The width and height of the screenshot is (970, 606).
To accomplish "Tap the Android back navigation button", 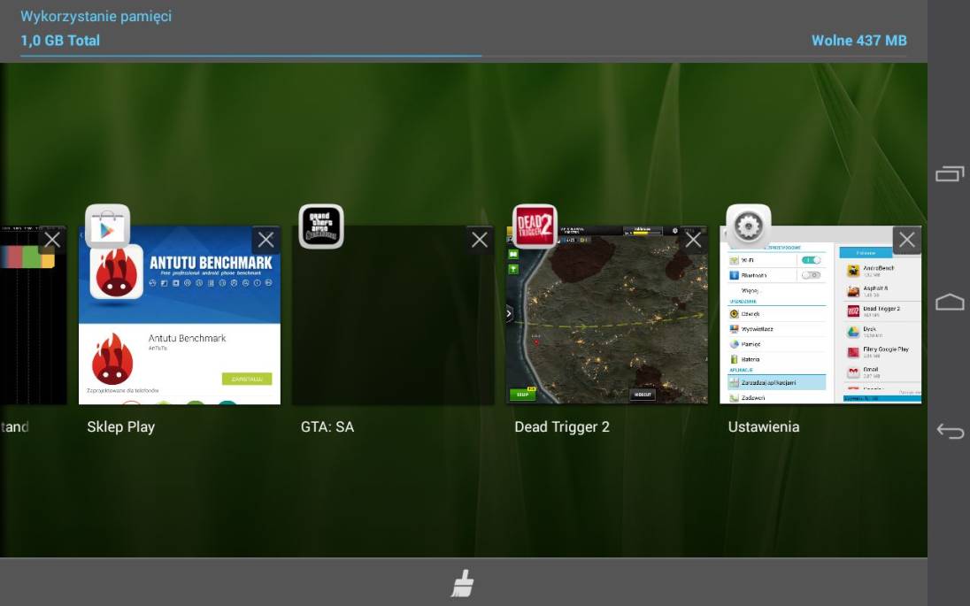I will coord(950,430).
